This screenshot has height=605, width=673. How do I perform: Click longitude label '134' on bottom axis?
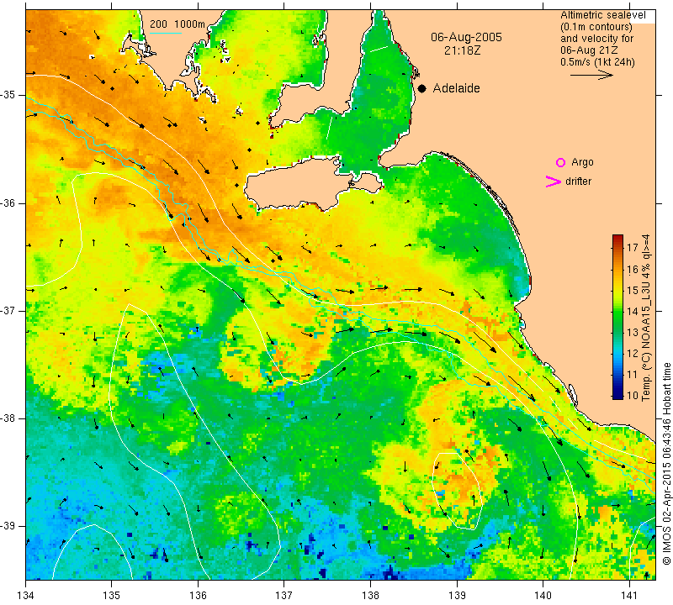pos(26,596)
